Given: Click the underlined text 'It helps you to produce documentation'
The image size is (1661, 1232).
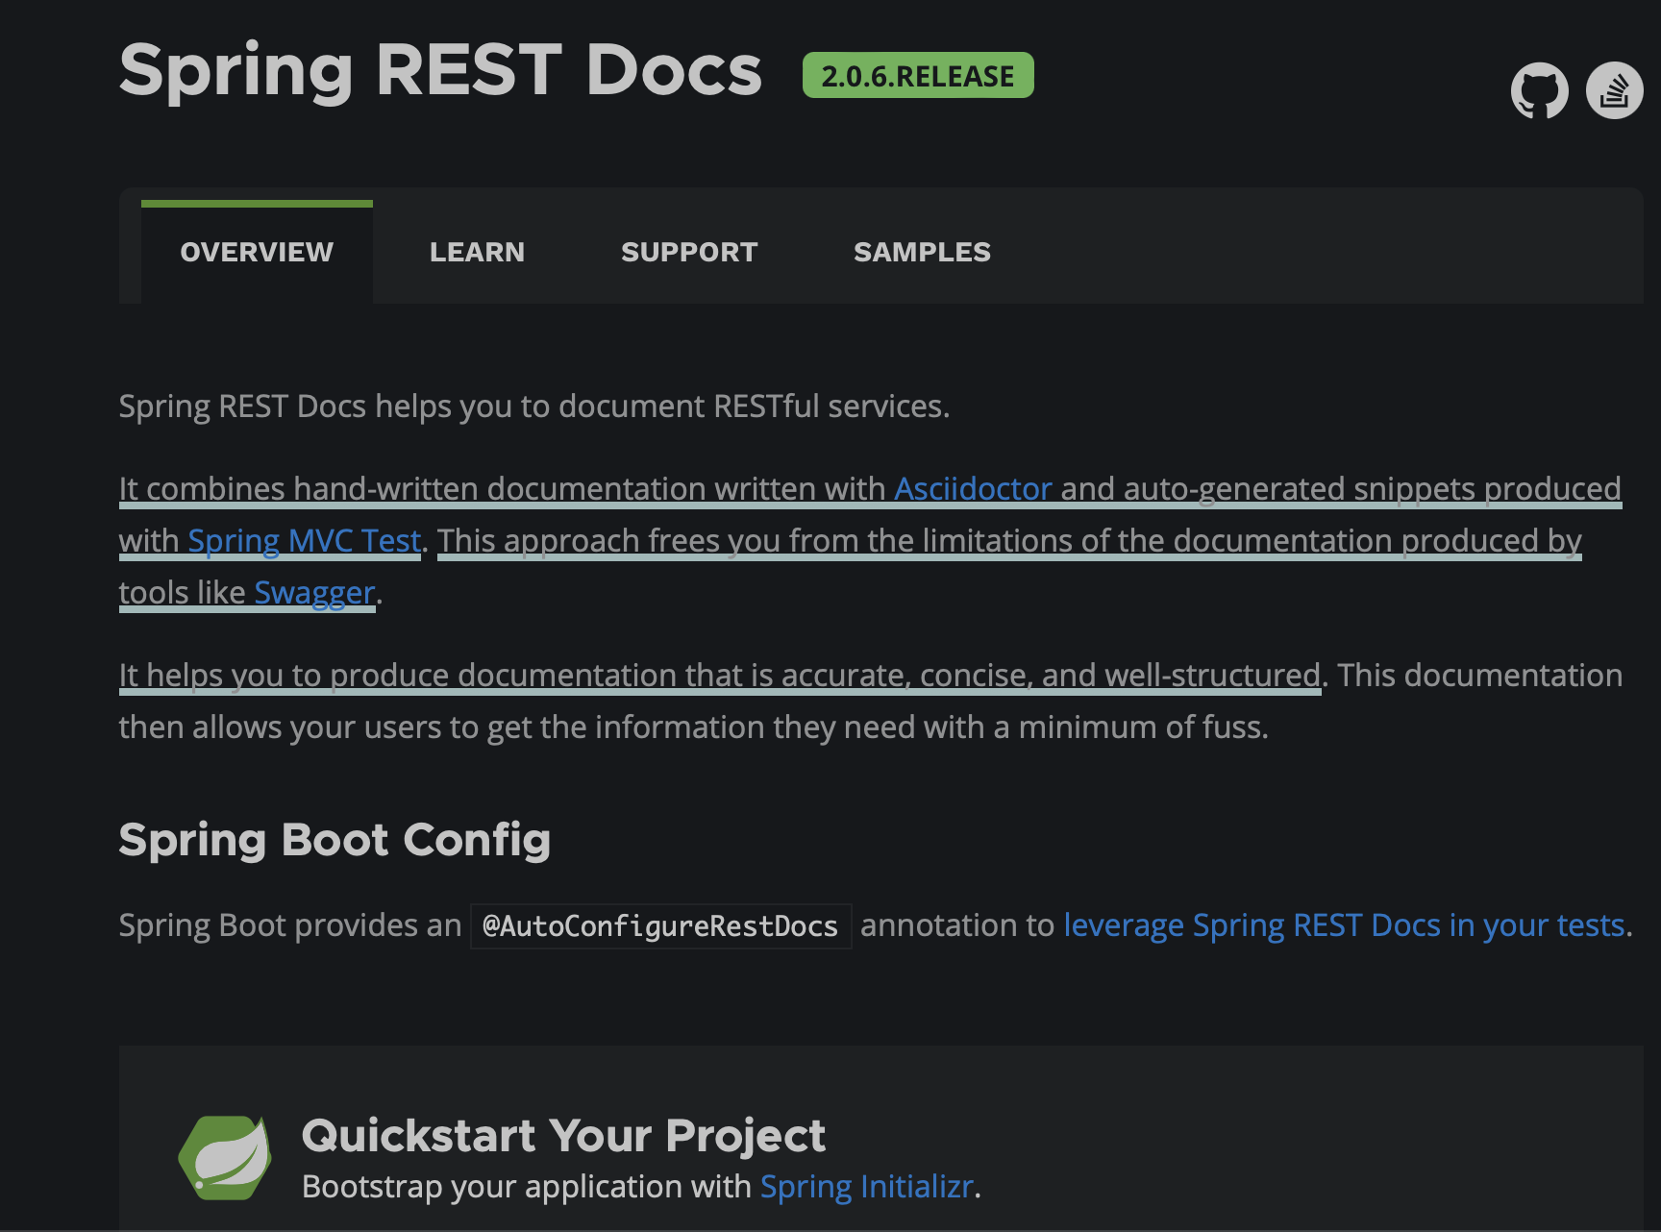Looking at the screenshot, I should [398, 676].
